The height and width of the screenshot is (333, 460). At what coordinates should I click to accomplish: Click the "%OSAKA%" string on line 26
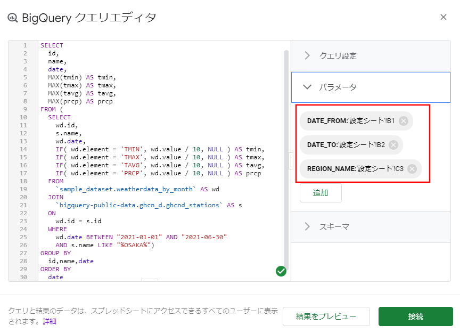pos(134,245)
